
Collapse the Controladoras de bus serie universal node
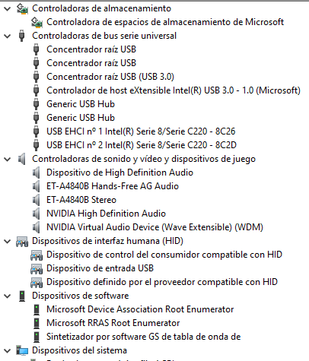(8, 36)
